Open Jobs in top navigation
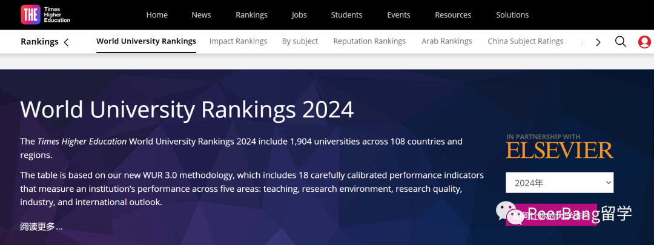This screenshot has width=654, height=245. point(299,15)
